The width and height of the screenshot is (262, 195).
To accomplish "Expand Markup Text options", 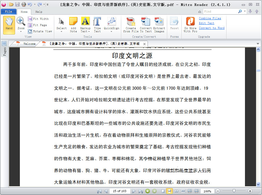I will click(x=85, y=31).
